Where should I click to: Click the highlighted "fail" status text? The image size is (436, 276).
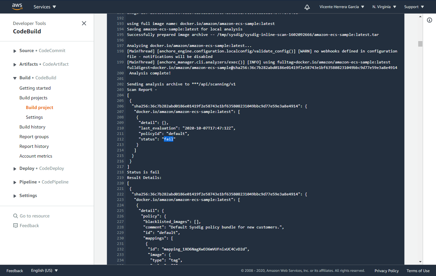pyautogui.click(x=169, y=139)
